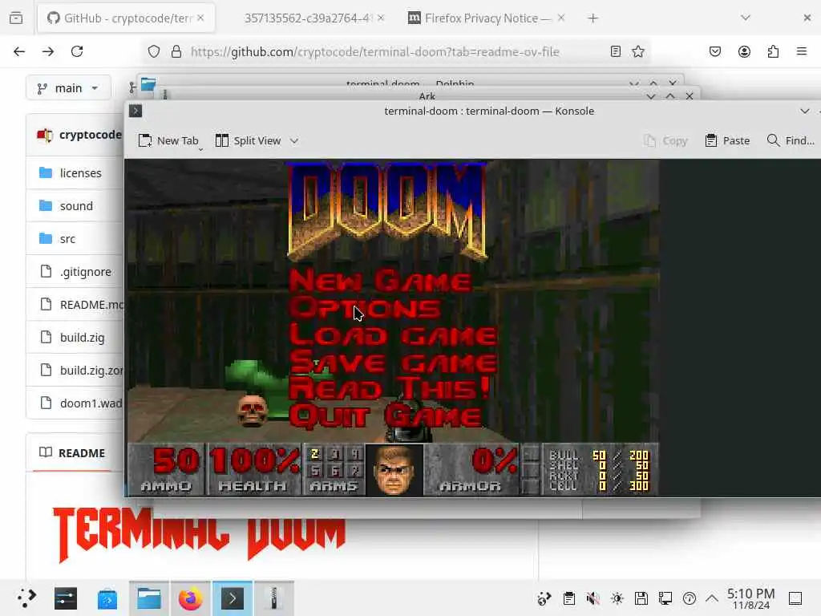This screenshot has height=616, width=821.
Task: Switch to Firefox in taskbar
Action: pyautogui.click(x=191, y=598)
